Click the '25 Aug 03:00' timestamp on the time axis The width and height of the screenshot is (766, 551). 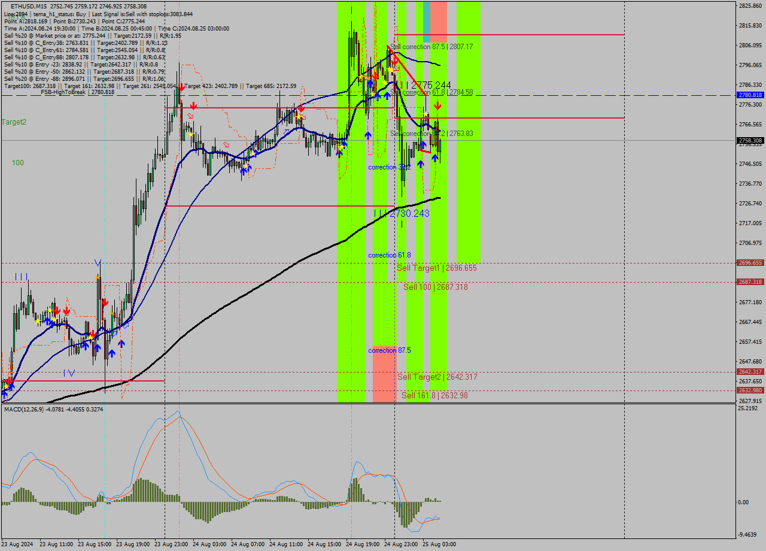440,544
